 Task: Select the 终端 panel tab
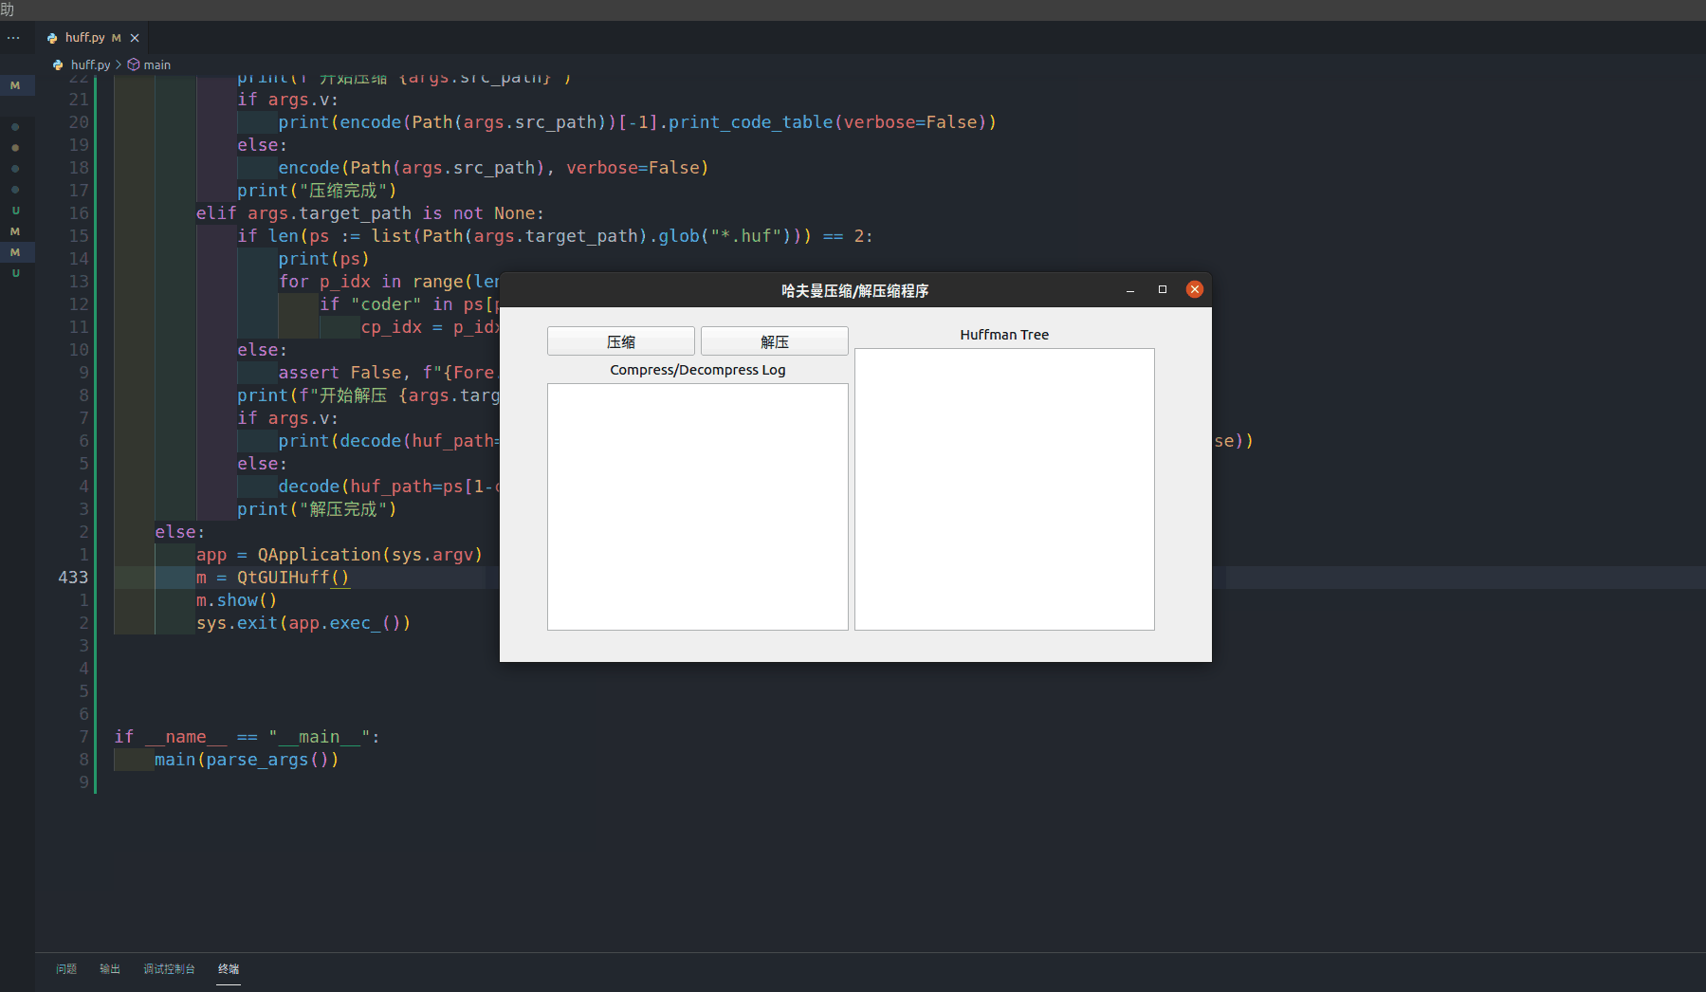click(x=229, y=968)
